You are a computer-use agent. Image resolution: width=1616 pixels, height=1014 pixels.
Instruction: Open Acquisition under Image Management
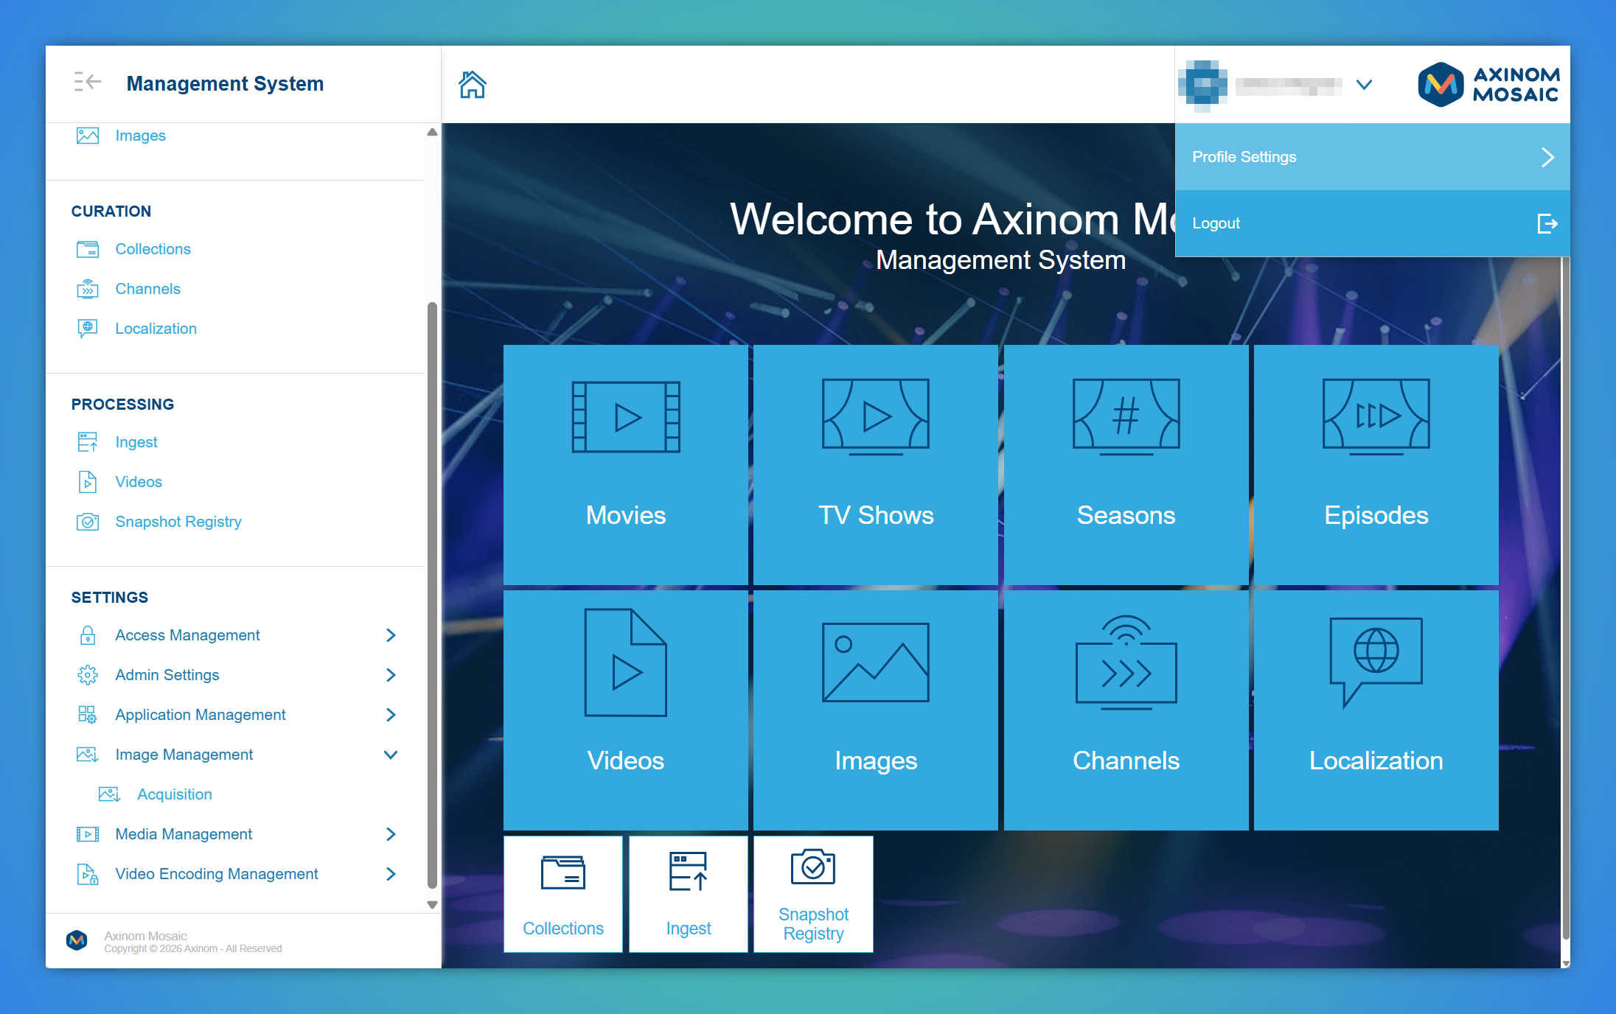click(175, 794)
